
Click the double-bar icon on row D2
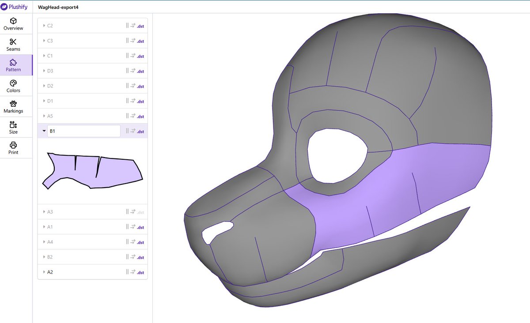[x=127, y=86]
